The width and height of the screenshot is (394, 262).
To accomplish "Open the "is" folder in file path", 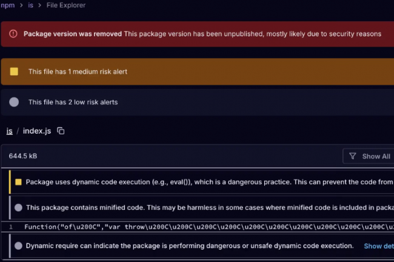I will [10, 131].
